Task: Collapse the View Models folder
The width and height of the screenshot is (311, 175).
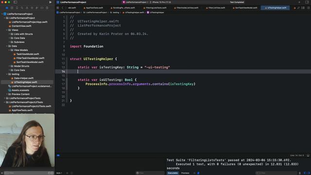Action: coord(9,50)
